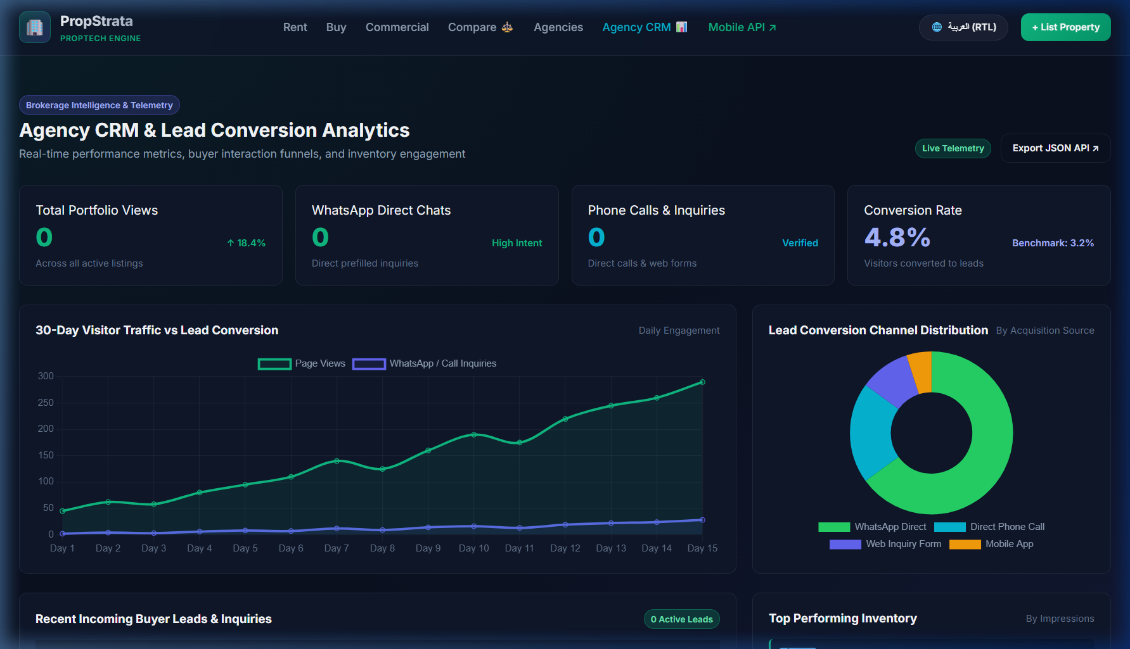Click the Total Portfolio Views card title
Viewport: 1130px width, 649px height.
coord(97,210)
